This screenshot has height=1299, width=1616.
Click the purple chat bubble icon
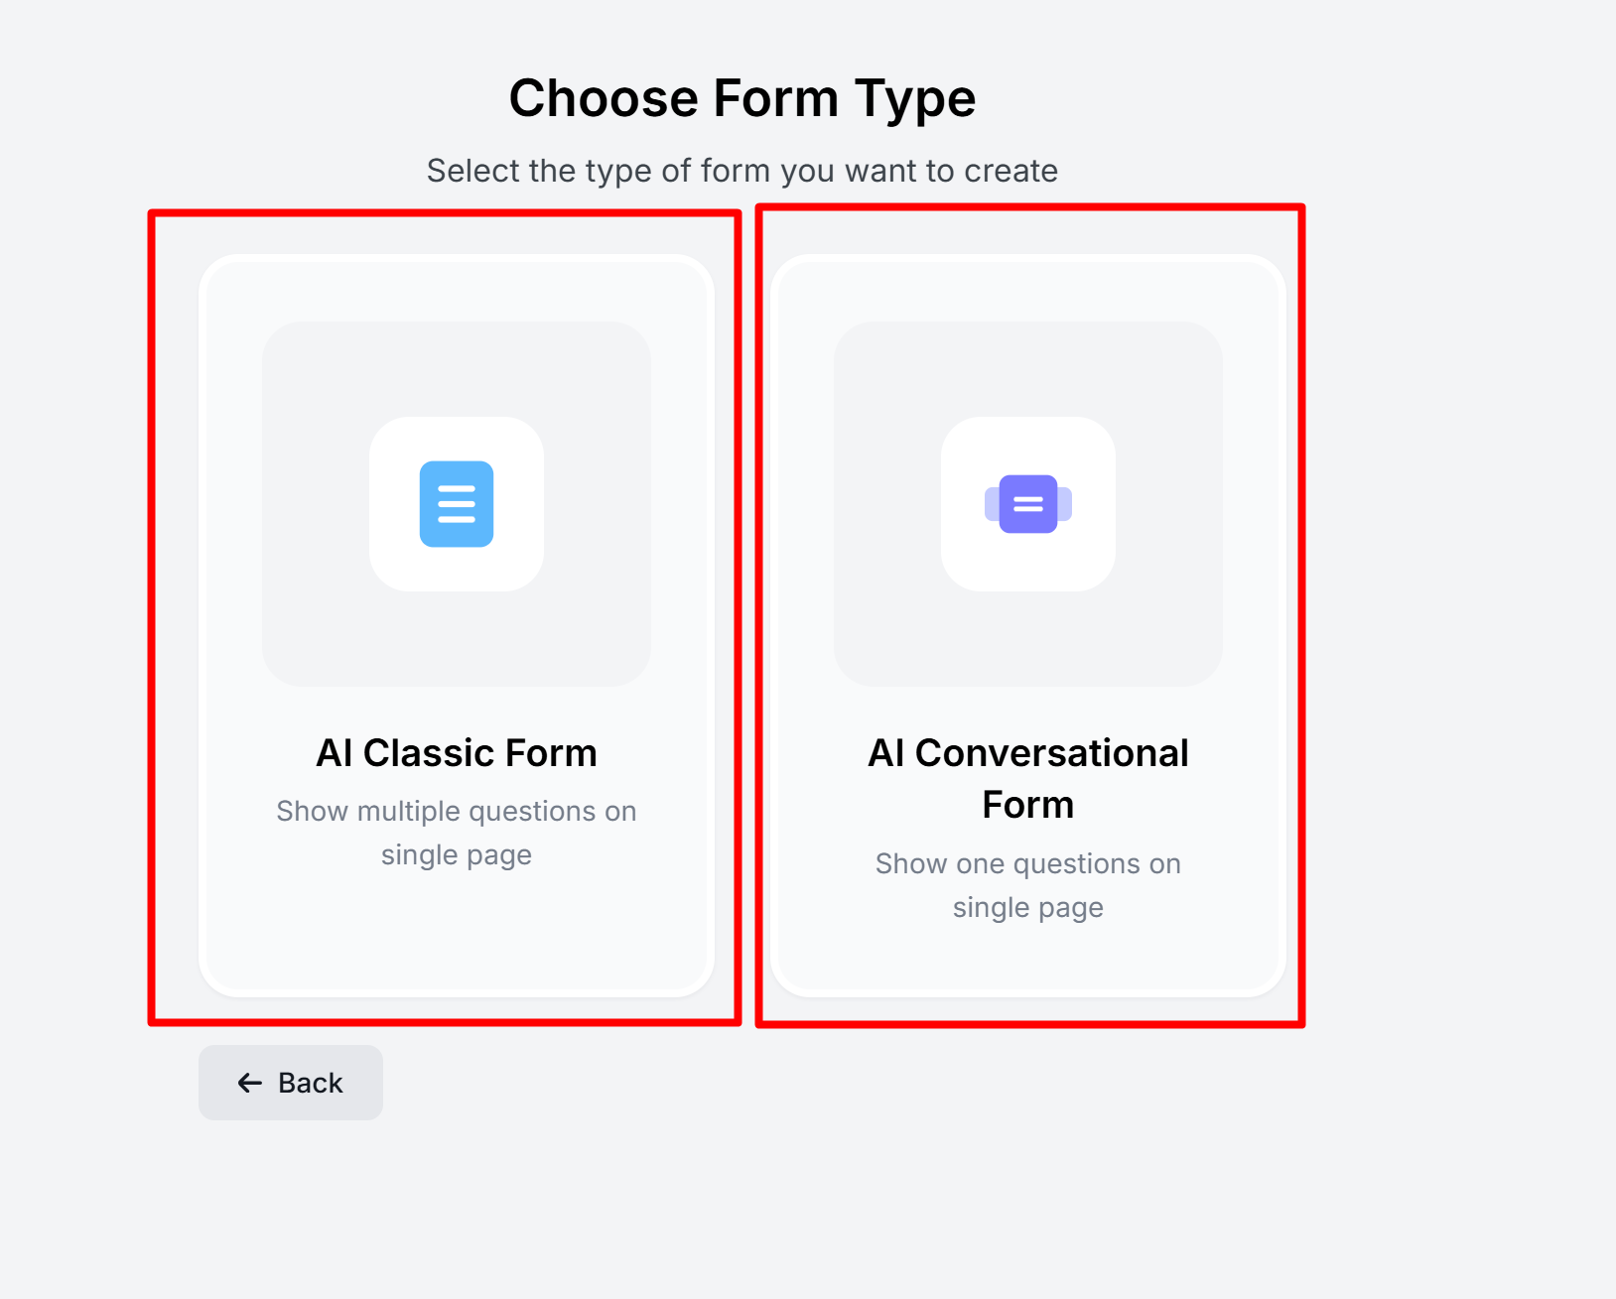click(x=1027, y=504)
